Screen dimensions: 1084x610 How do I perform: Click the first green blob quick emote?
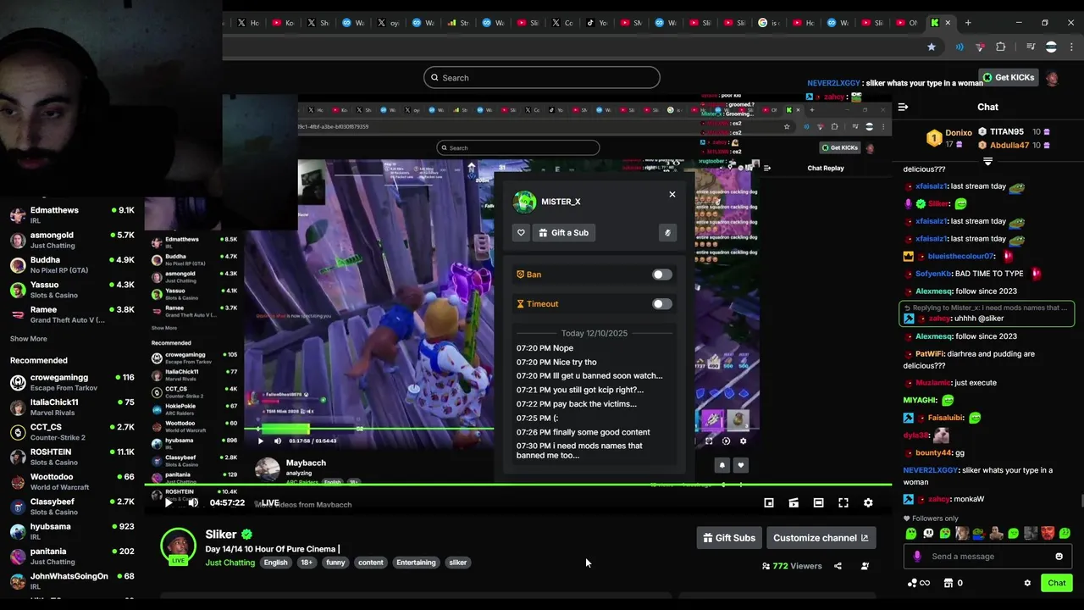pos(911,533)
